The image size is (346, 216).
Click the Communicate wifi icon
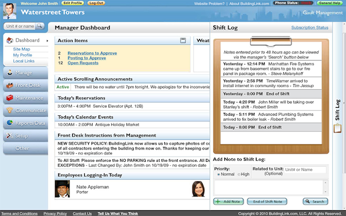9,110
